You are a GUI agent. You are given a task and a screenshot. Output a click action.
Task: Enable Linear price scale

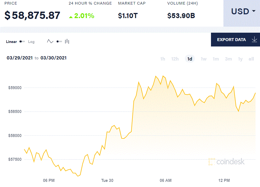click(x=11, y=42)
